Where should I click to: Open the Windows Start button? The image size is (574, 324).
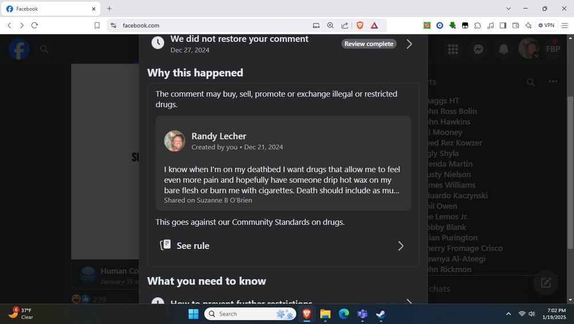[193, 314]
